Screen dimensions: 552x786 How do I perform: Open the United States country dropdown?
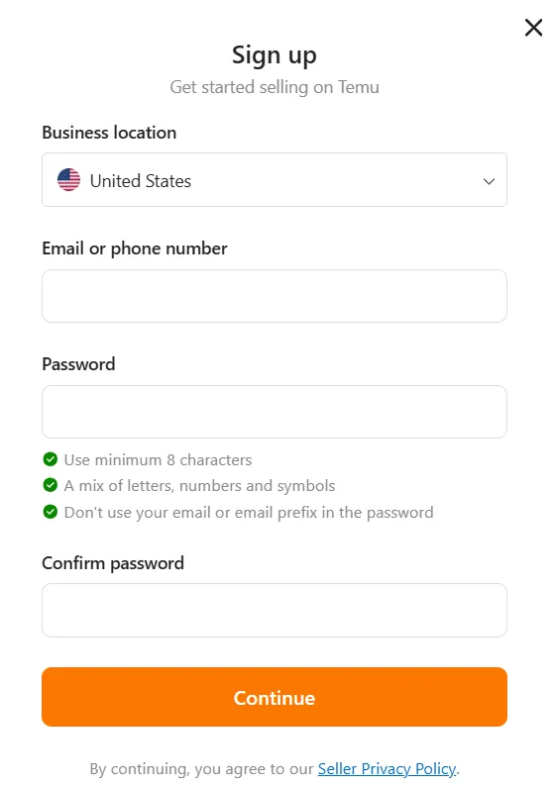point(275,180)
